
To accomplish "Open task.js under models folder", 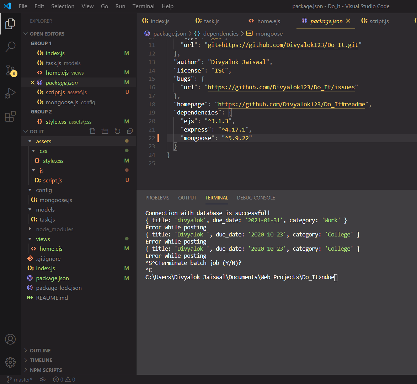I will pyautogui.click(x=47, y=220).
